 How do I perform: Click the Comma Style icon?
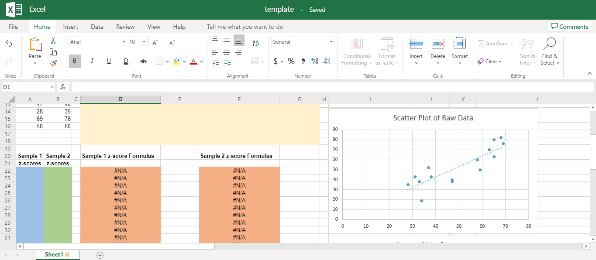303,61
